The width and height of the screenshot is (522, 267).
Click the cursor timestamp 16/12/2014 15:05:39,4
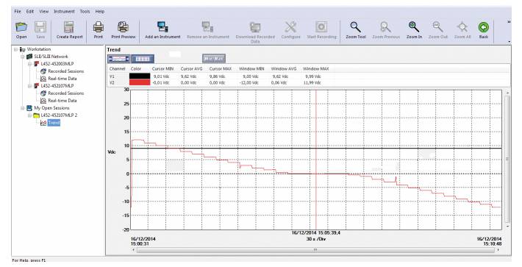pos(315,233)
